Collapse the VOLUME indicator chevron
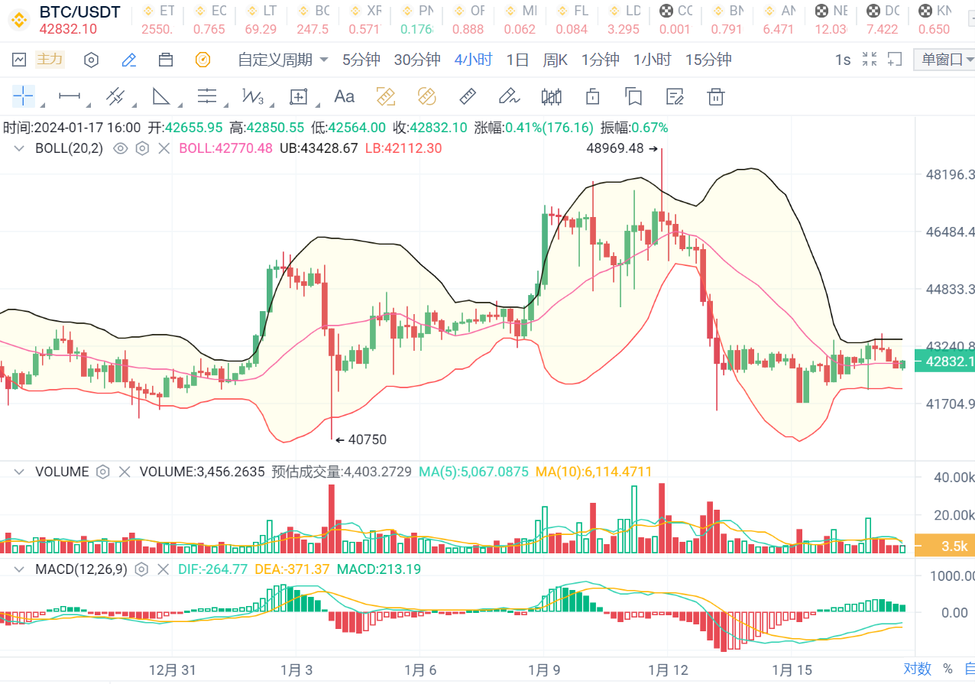This screenshot has width=975, height=684. click(20, 472)
